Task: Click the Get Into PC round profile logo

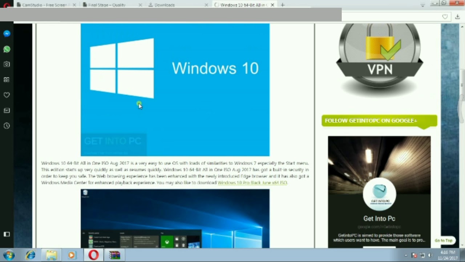Action: click(379, 194)
